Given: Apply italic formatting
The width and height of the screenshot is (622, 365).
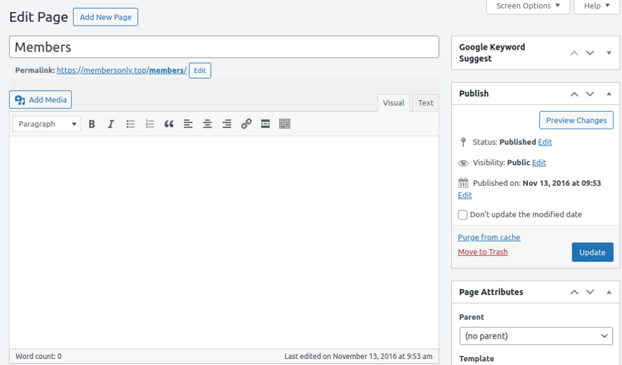Looking at the screenshot, I should click(111, 124).
